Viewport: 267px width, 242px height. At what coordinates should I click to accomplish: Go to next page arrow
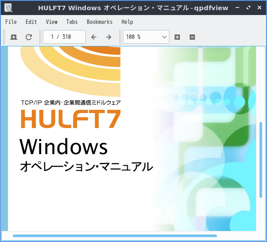pos(109,37)
